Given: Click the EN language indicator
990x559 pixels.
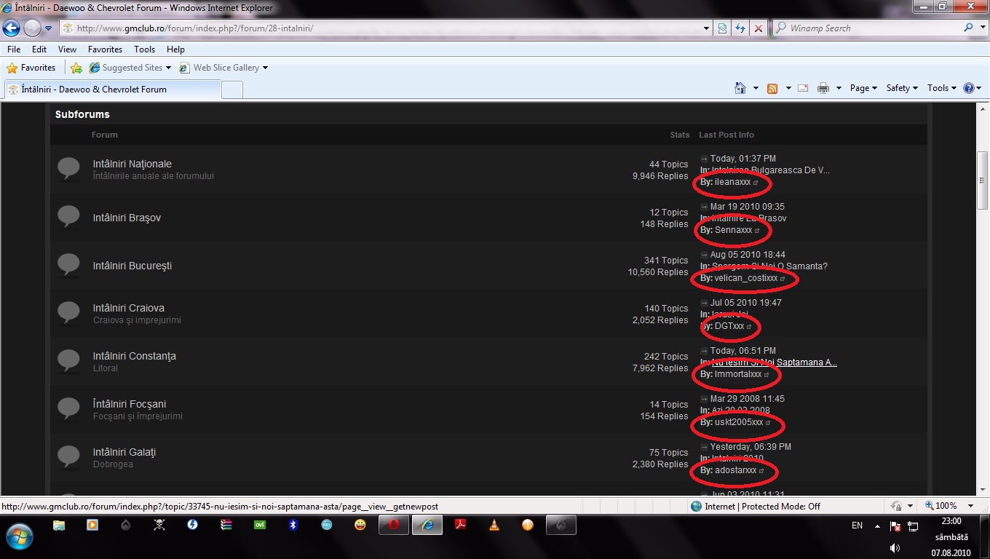Looking at the screenshot, I should pyautogui.click(x=857, y=526).
